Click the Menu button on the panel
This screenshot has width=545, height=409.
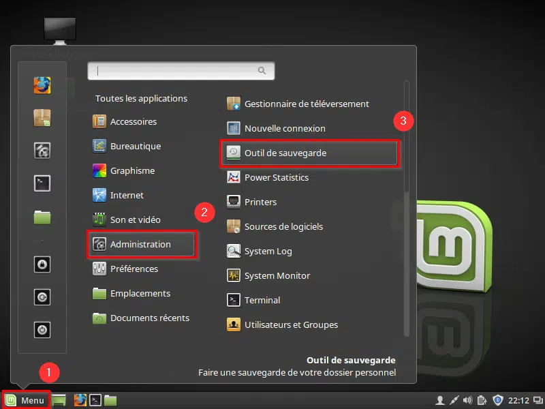coord(26,400)
